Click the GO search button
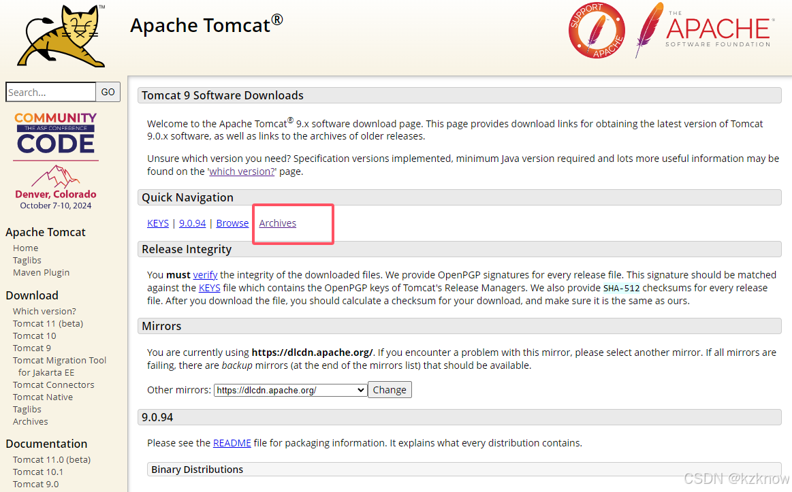 [108, 92]
